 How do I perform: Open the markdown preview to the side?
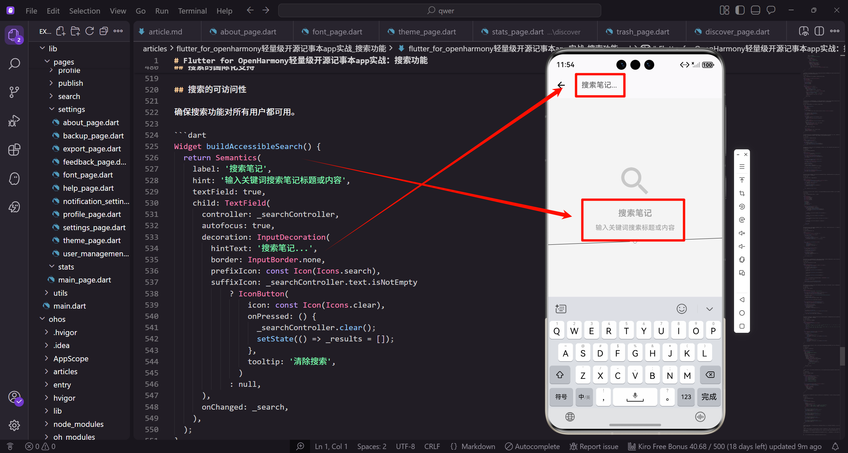804,31
